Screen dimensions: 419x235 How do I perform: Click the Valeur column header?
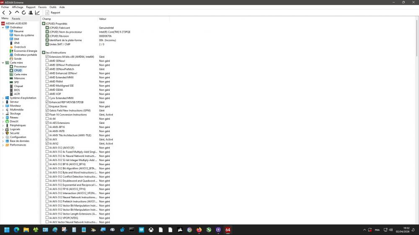103,19
